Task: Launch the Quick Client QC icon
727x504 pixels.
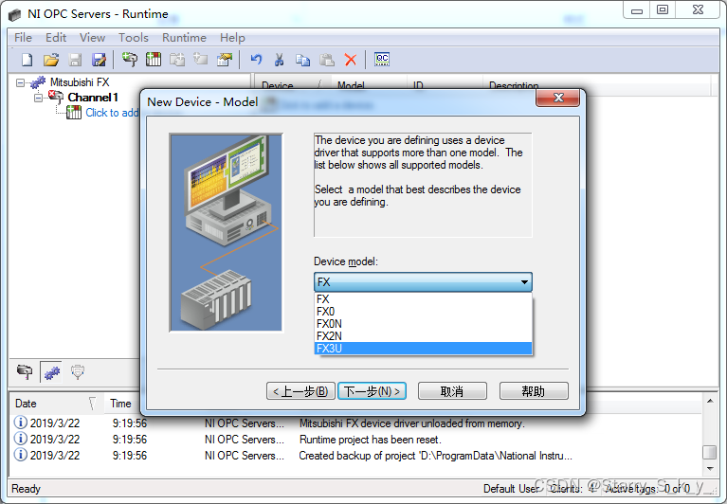Action: (382, 60)
